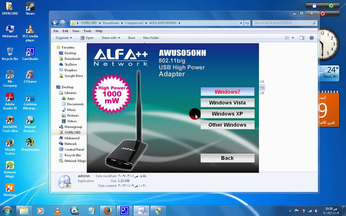Click the volume speaker tray icon
346x216 pixels.
click(316, 211)
